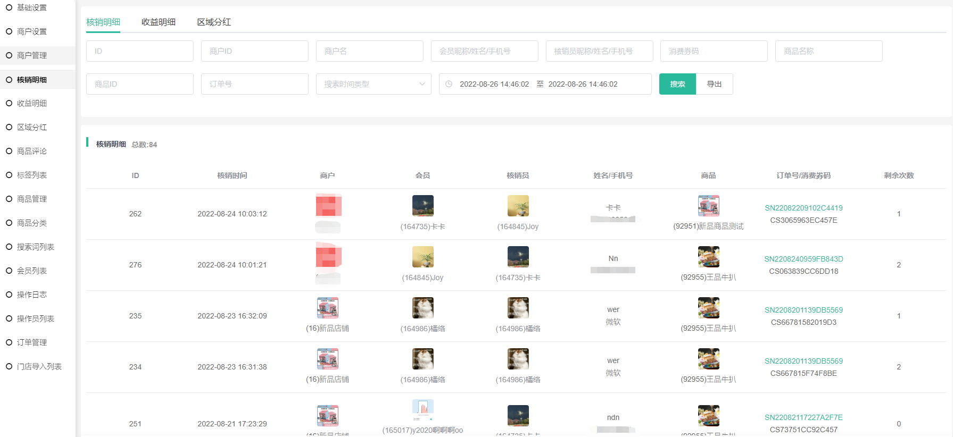953x437 pixels.
Task: Click the start date 2022-08-26 14:46:02 field
Action: pos(494,84)
